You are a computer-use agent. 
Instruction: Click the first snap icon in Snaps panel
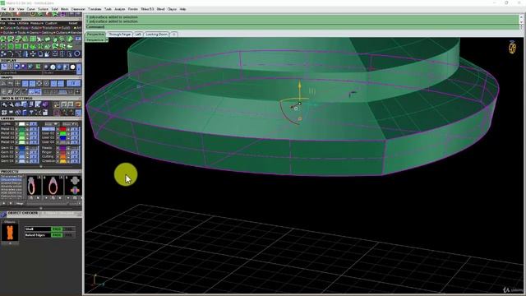coord(3,84)
